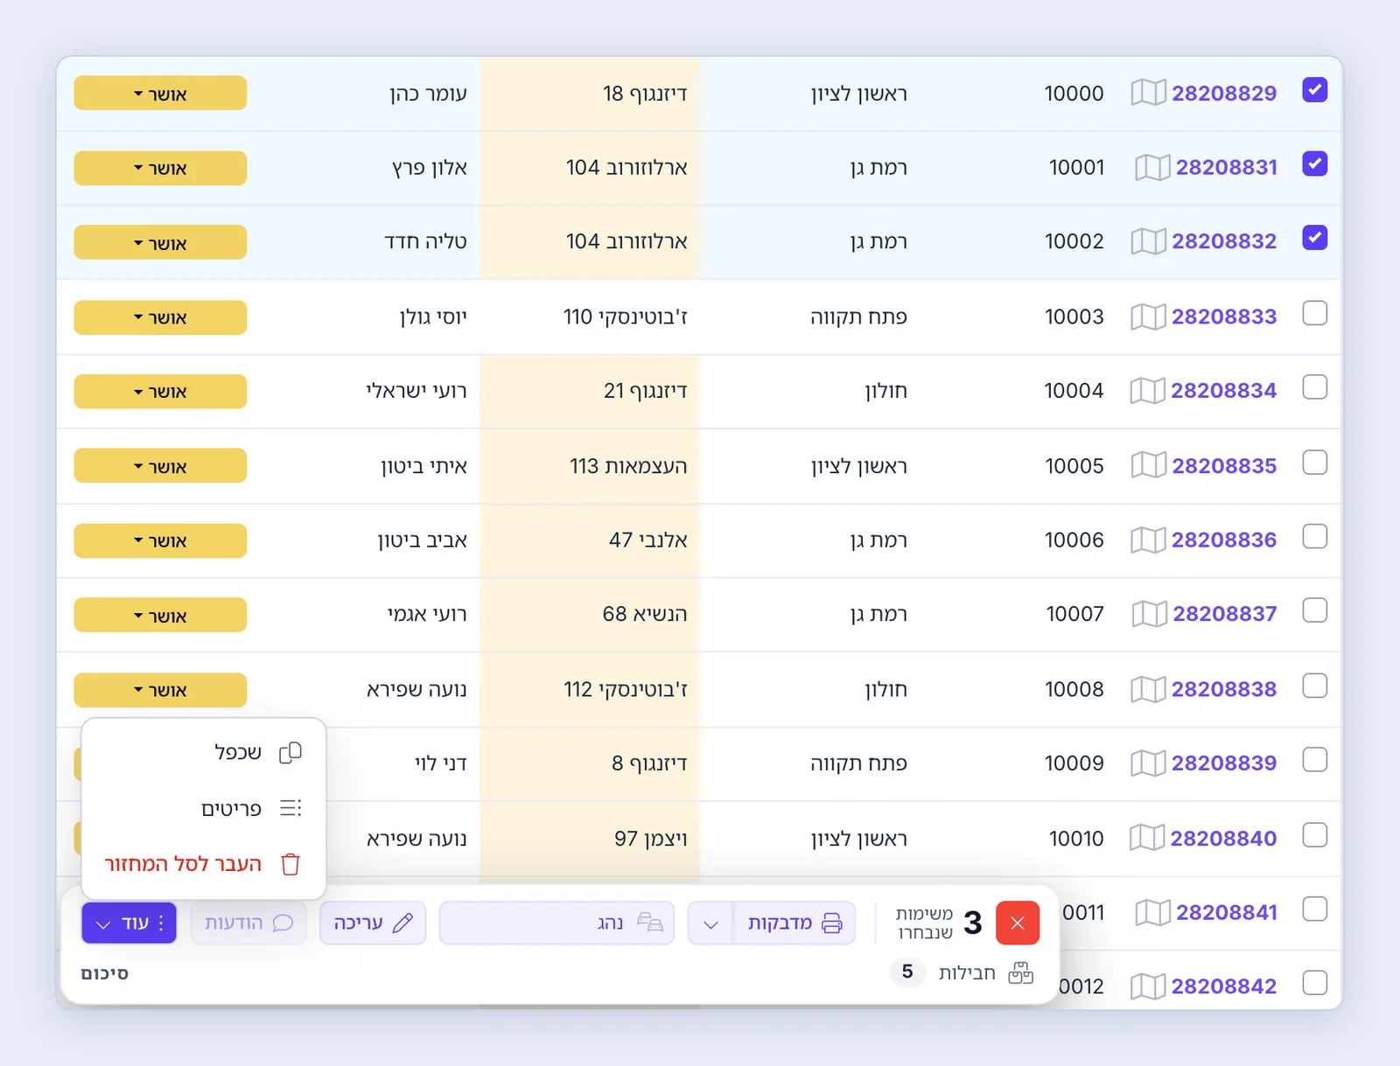
Task: Click the chat bubble icon in הודעות
Action: (x=283, y=923)
